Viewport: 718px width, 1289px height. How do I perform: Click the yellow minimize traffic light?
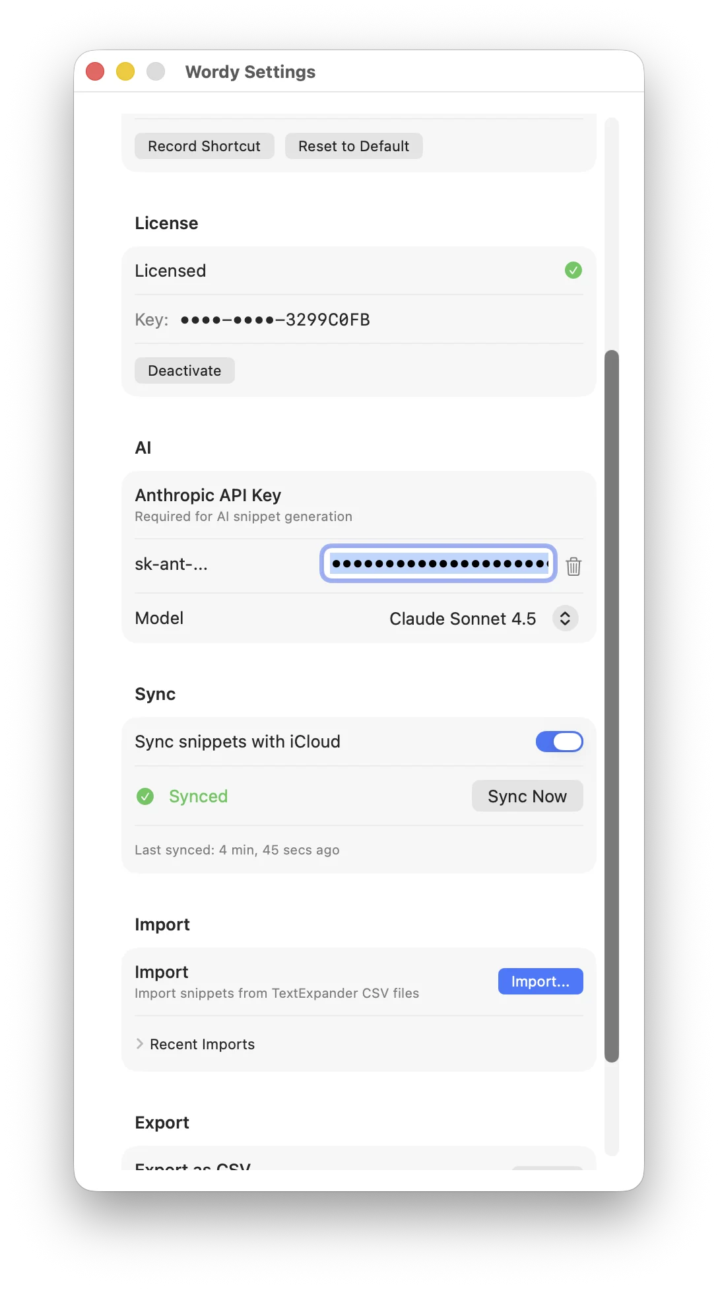pos(125,71)
